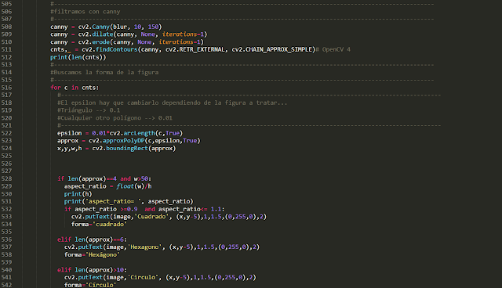Click 'iterations=1' in dilate call
The width and height of the screenshot is (502, 288).
point(183,34)
